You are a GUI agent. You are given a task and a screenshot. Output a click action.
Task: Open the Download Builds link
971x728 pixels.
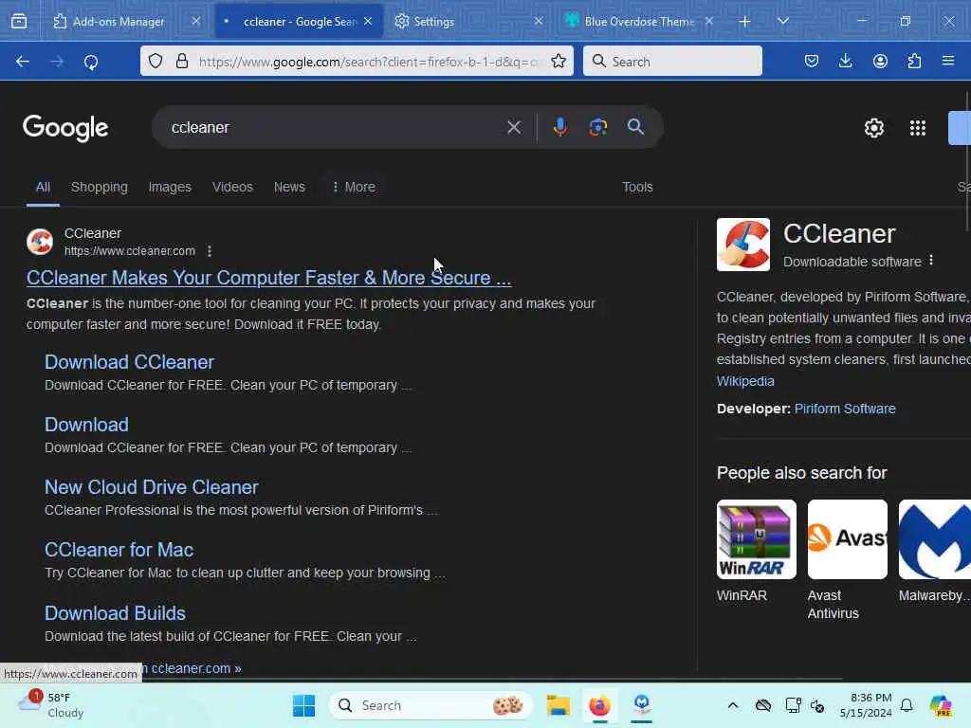coord(115,613)
